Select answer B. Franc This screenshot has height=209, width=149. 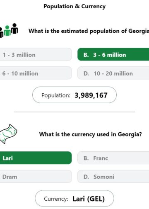coord(113,158)
